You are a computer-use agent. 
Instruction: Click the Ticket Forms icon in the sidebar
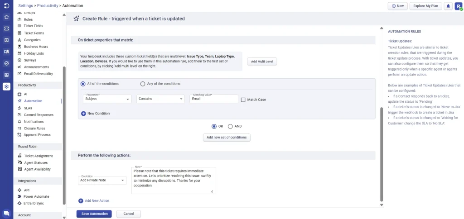[19, 33]
